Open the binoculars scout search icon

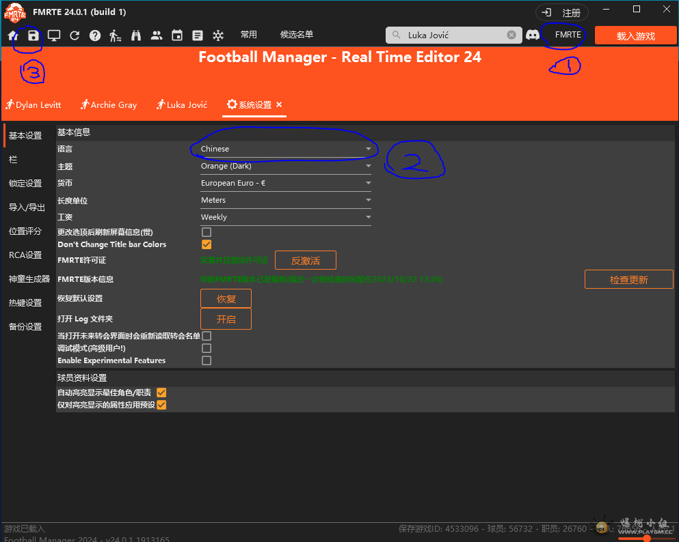[x=136, y=35]
